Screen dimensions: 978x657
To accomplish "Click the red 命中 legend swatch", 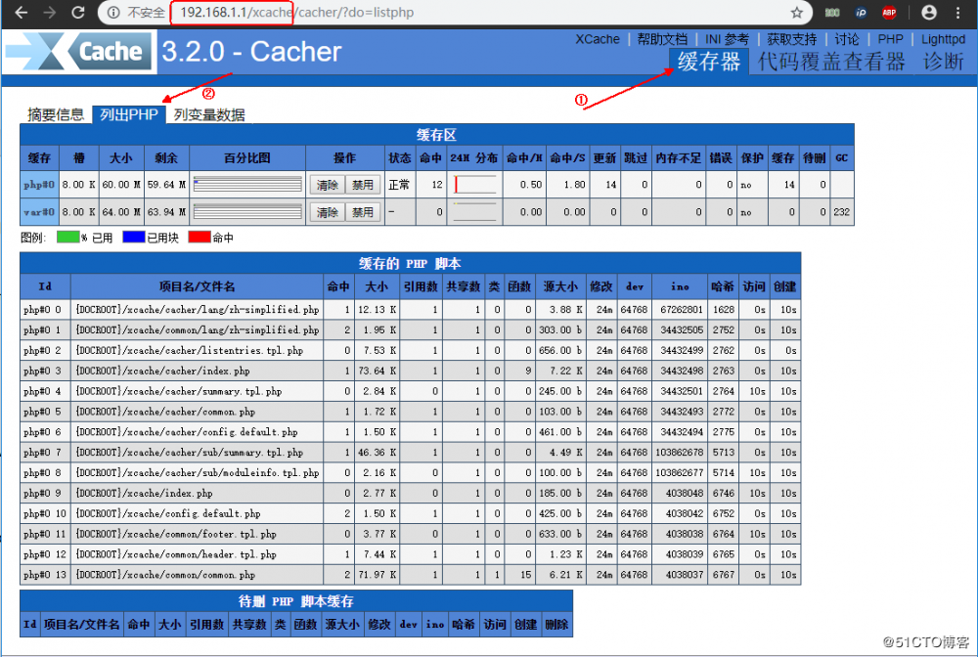I will click(200, 237).
